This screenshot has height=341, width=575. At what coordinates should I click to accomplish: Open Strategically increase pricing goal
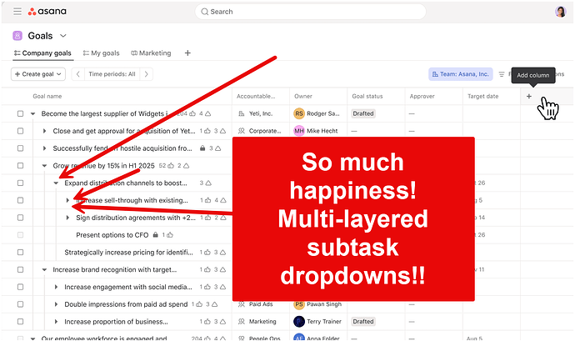[128, 252]
